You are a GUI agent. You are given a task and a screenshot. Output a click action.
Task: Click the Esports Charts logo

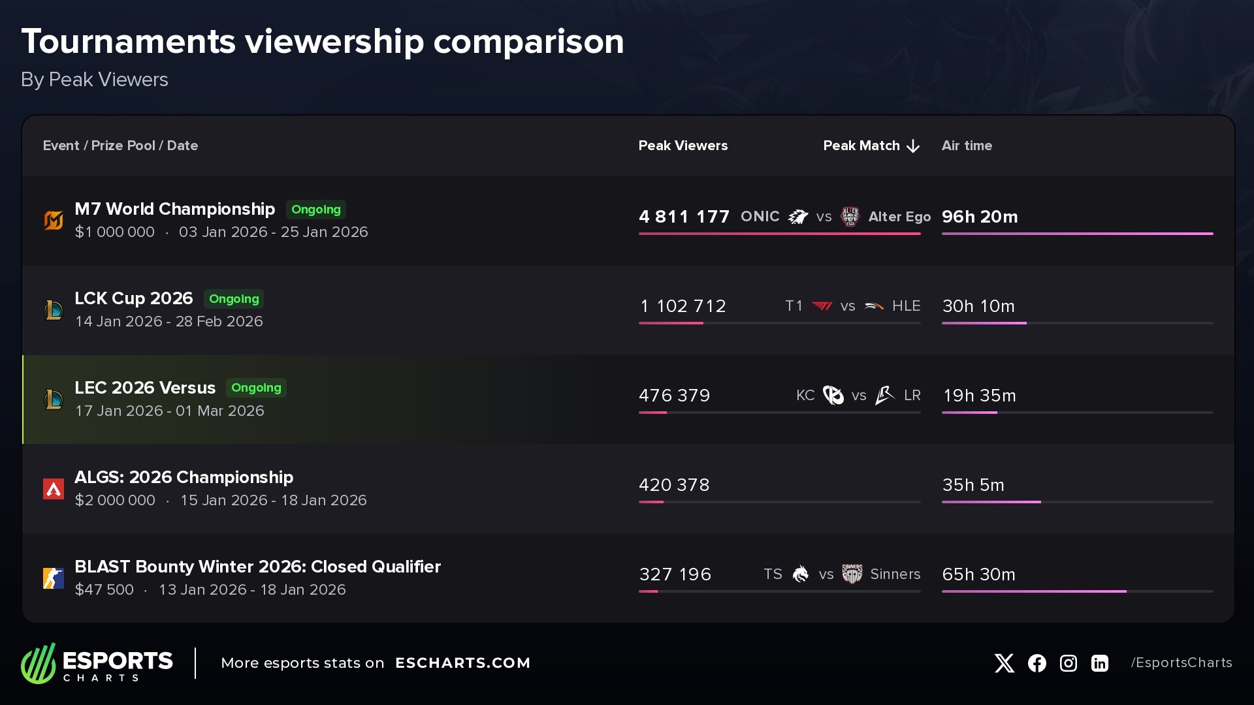point(97,663)
